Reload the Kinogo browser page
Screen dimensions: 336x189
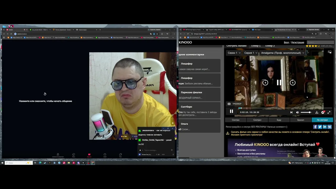[x=188, y=34]
